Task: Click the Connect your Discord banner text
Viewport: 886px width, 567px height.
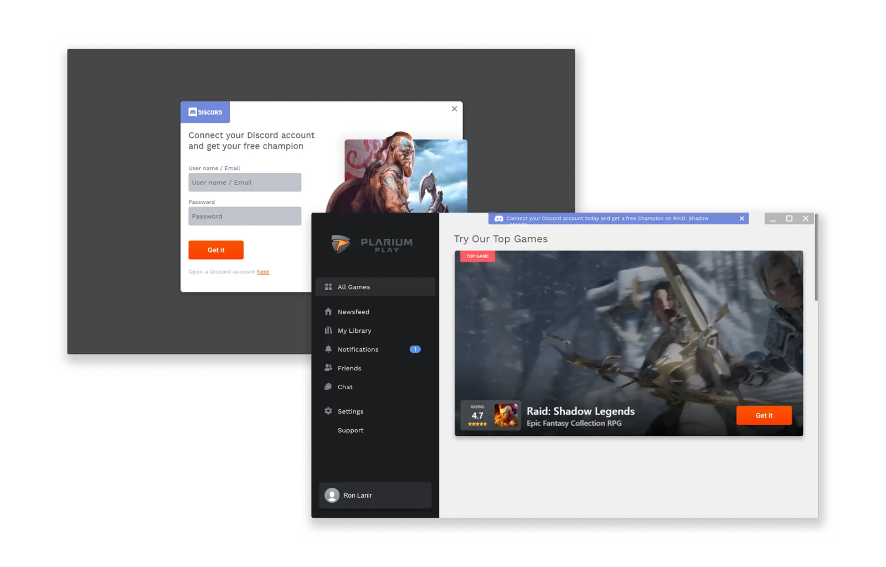Action: [607, 219]
